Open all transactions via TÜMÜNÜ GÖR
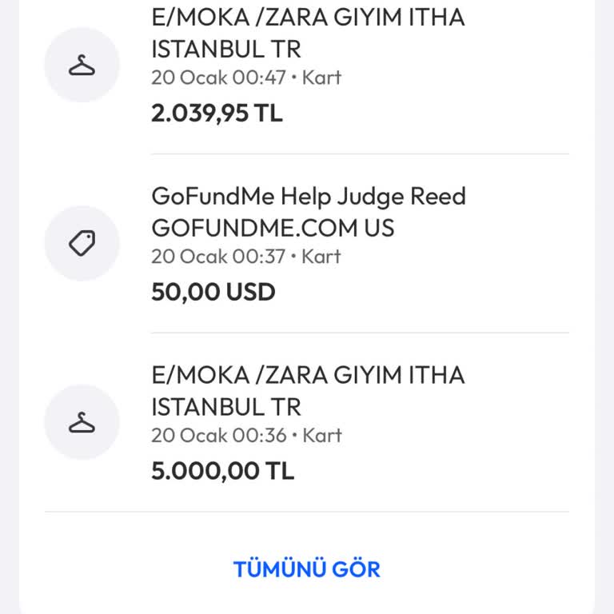The image size is (614, 614). [307, 569]
